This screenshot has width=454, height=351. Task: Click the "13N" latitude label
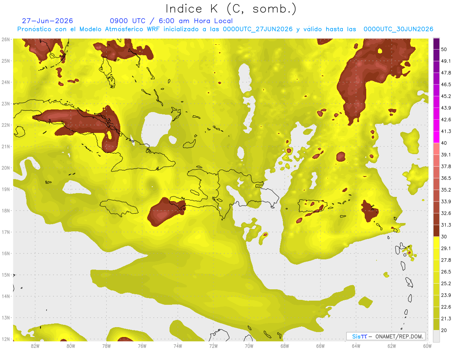tap(6, 318)
